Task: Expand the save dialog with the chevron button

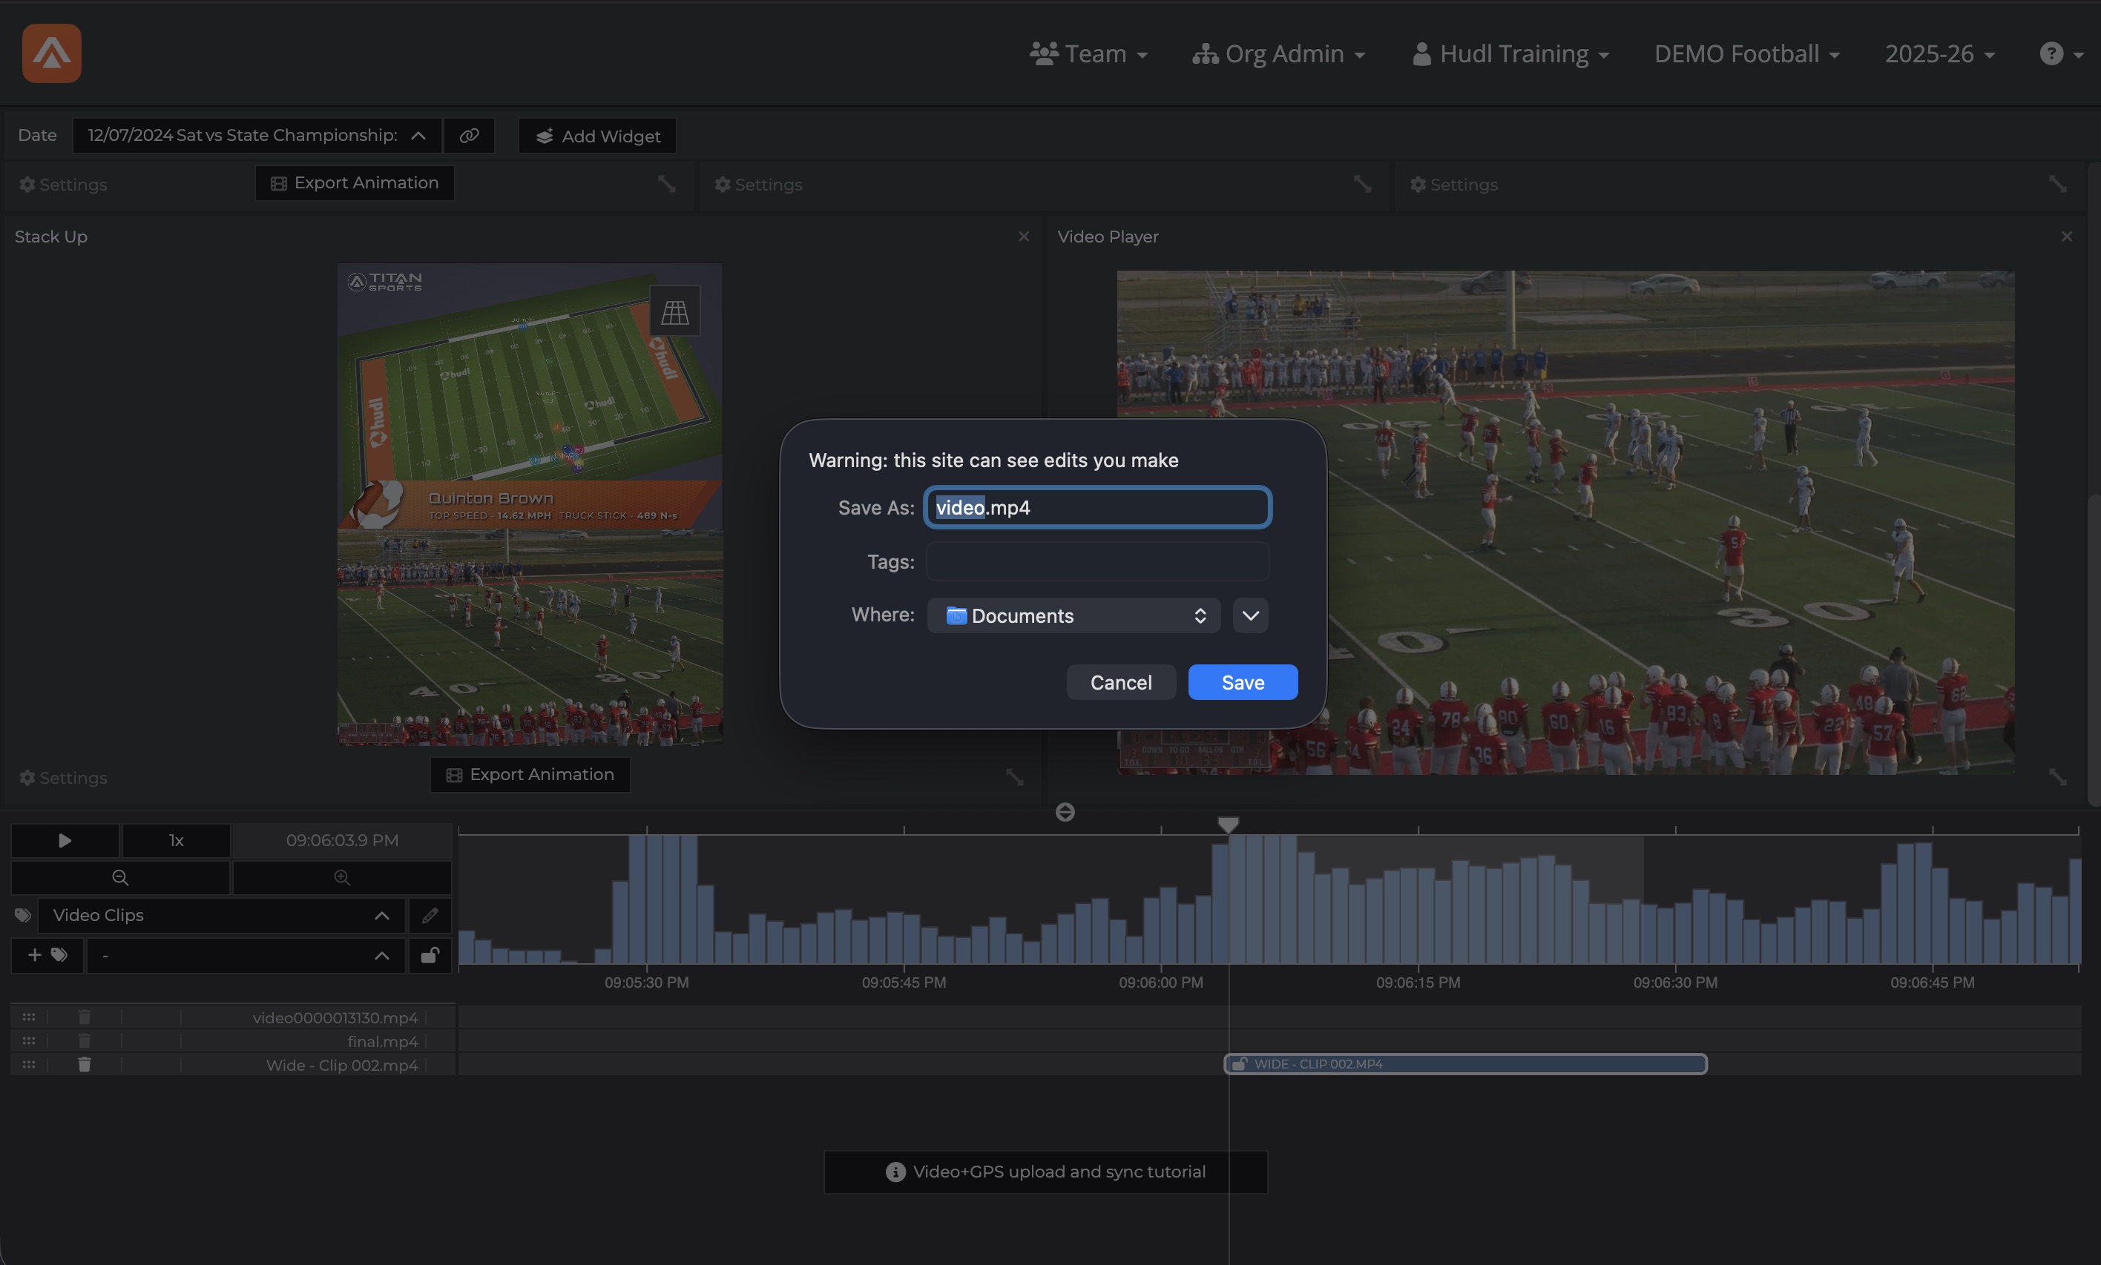Action: click(x=1250, y=615)
